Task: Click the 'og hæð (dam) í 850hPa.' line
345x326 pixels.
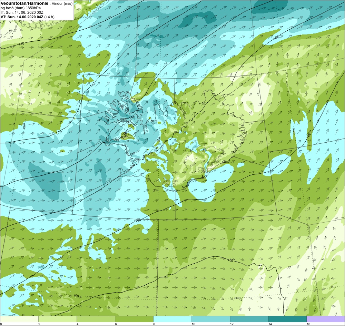Action: [x=21, y=8]
